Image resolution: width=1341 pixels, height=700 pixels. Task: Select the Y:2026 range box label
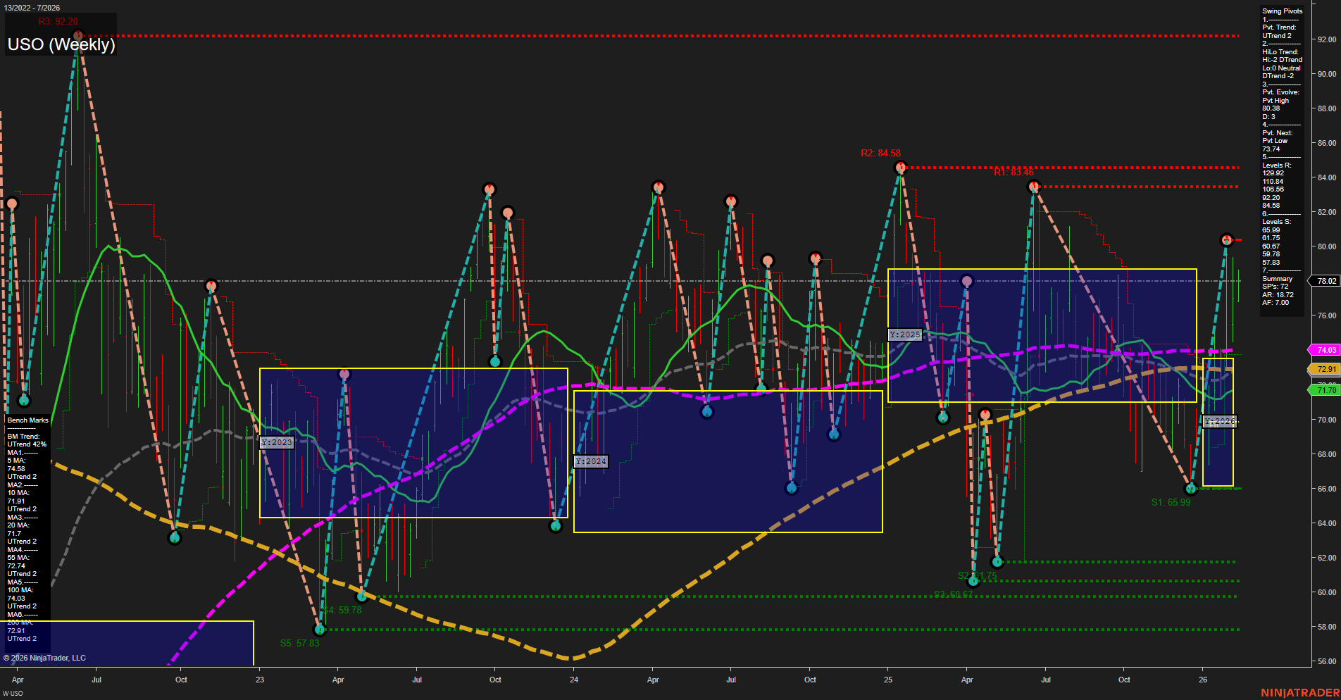(x=1218, y=420)
